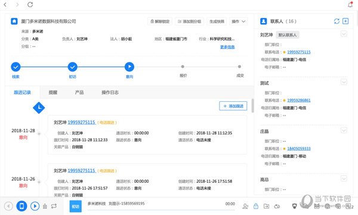Refresh the 联系人 contact list
Screen dimensions: 358x215
(x=337, y=21)
